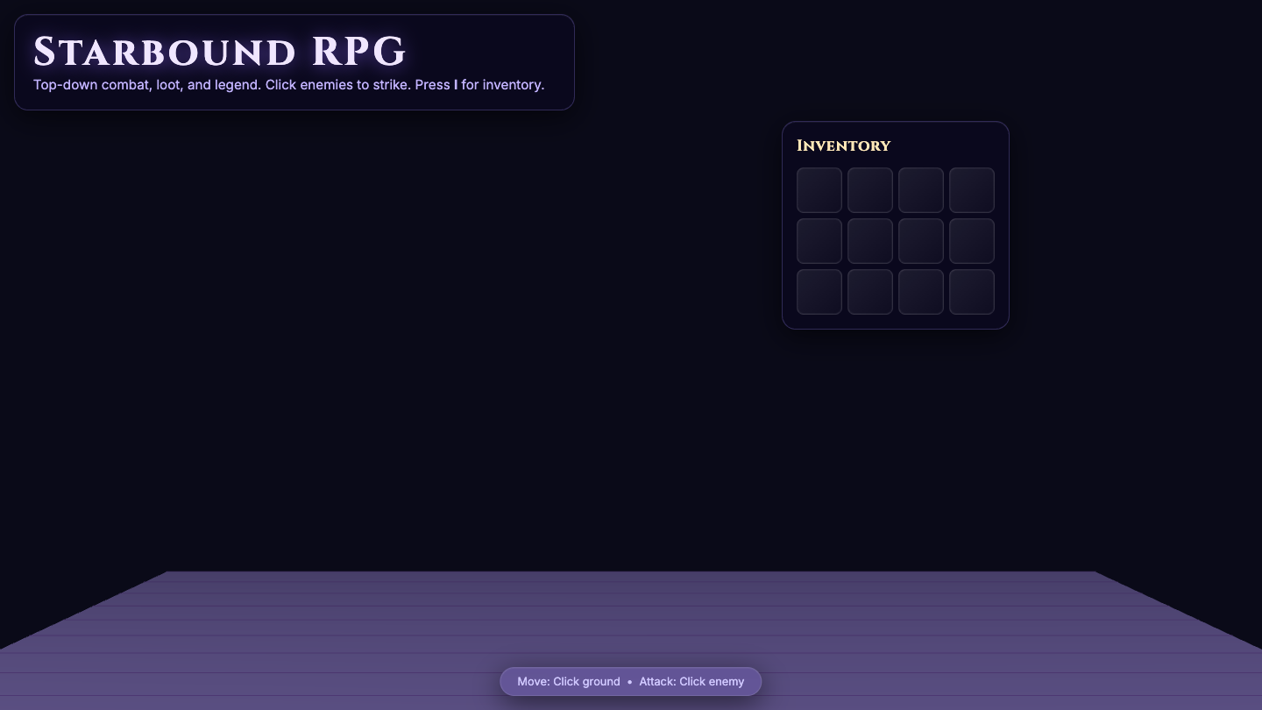Image resolution: width=1262 pixels, height=710 pixels.
Task: Select the third inventory slot in the top row
Action: (921, 190)
